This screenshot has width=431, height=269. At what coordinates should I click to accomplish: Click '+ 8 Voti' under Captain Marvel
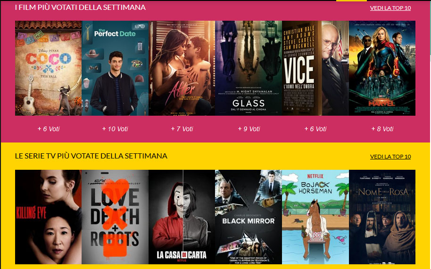tap(382, 129)
